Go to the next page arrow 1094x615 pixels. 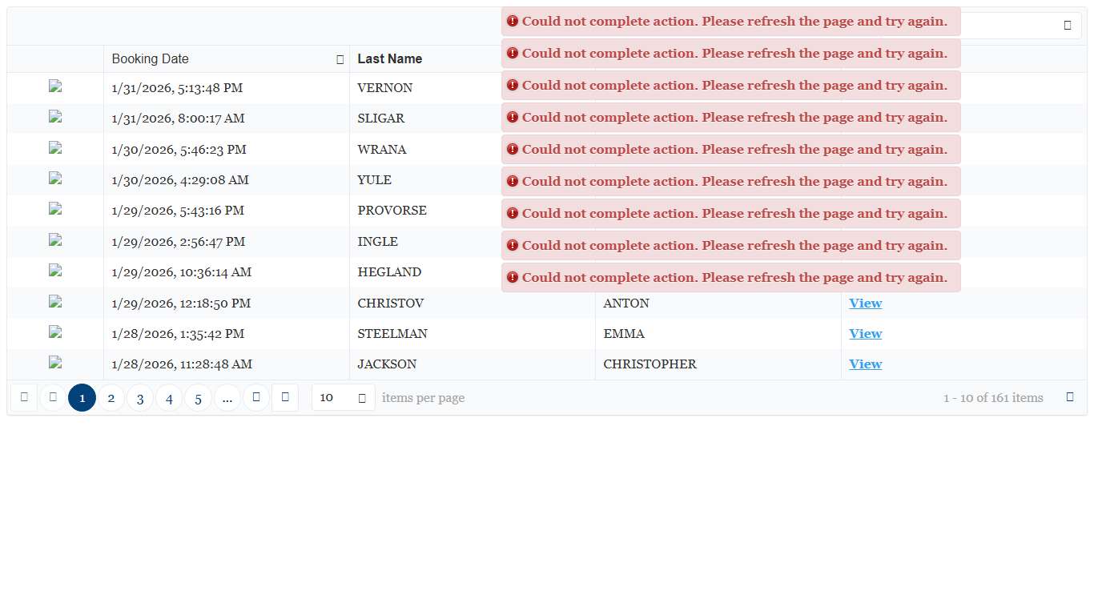[256, 397]
